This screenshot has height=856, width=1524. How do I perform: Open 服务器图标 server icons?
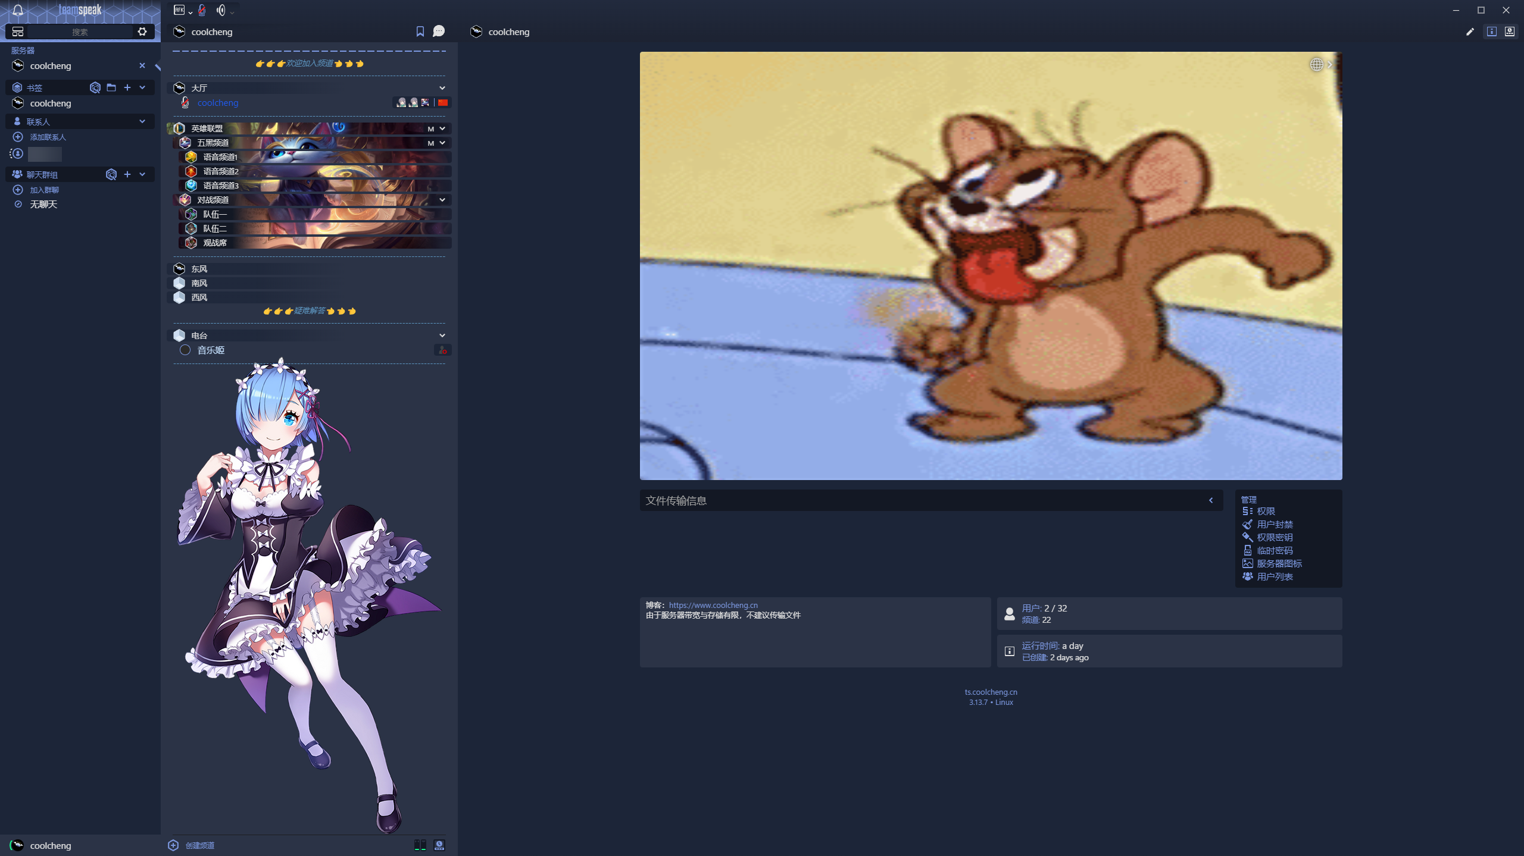1272,563
